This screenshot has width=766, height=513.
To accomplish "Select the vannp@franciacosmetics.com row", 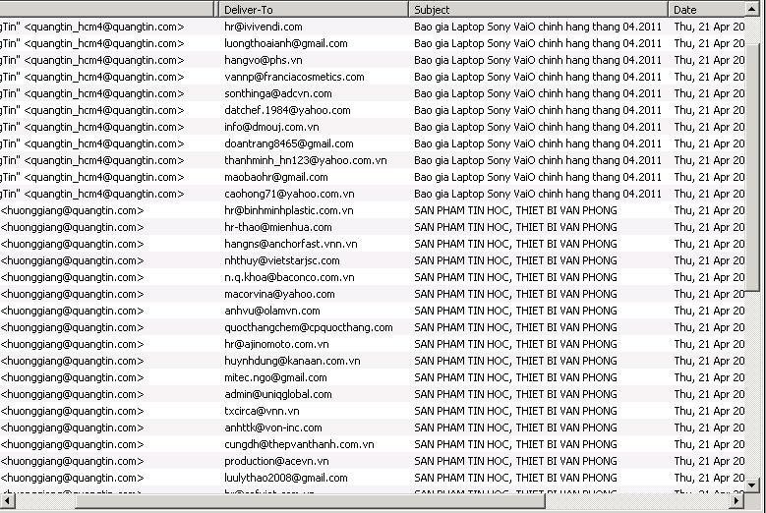I will (373, 77).
